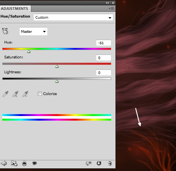Choose the Subtract from Sample eyedropper
The width and height of the screenshot is (176, 171).
[25, 94]
